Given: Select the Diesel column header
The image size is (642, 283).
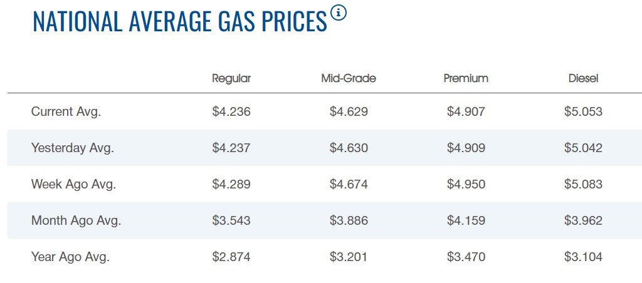Looking at the screenshot, I should point(583,78).
